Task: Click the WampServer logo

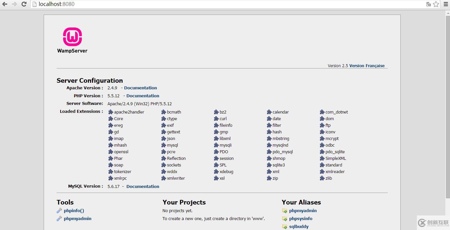Action: coord(72,40)
